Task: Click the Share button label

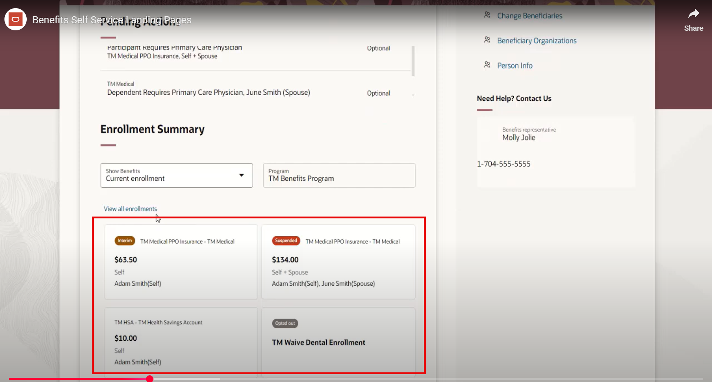Action: tap(694, 28)
